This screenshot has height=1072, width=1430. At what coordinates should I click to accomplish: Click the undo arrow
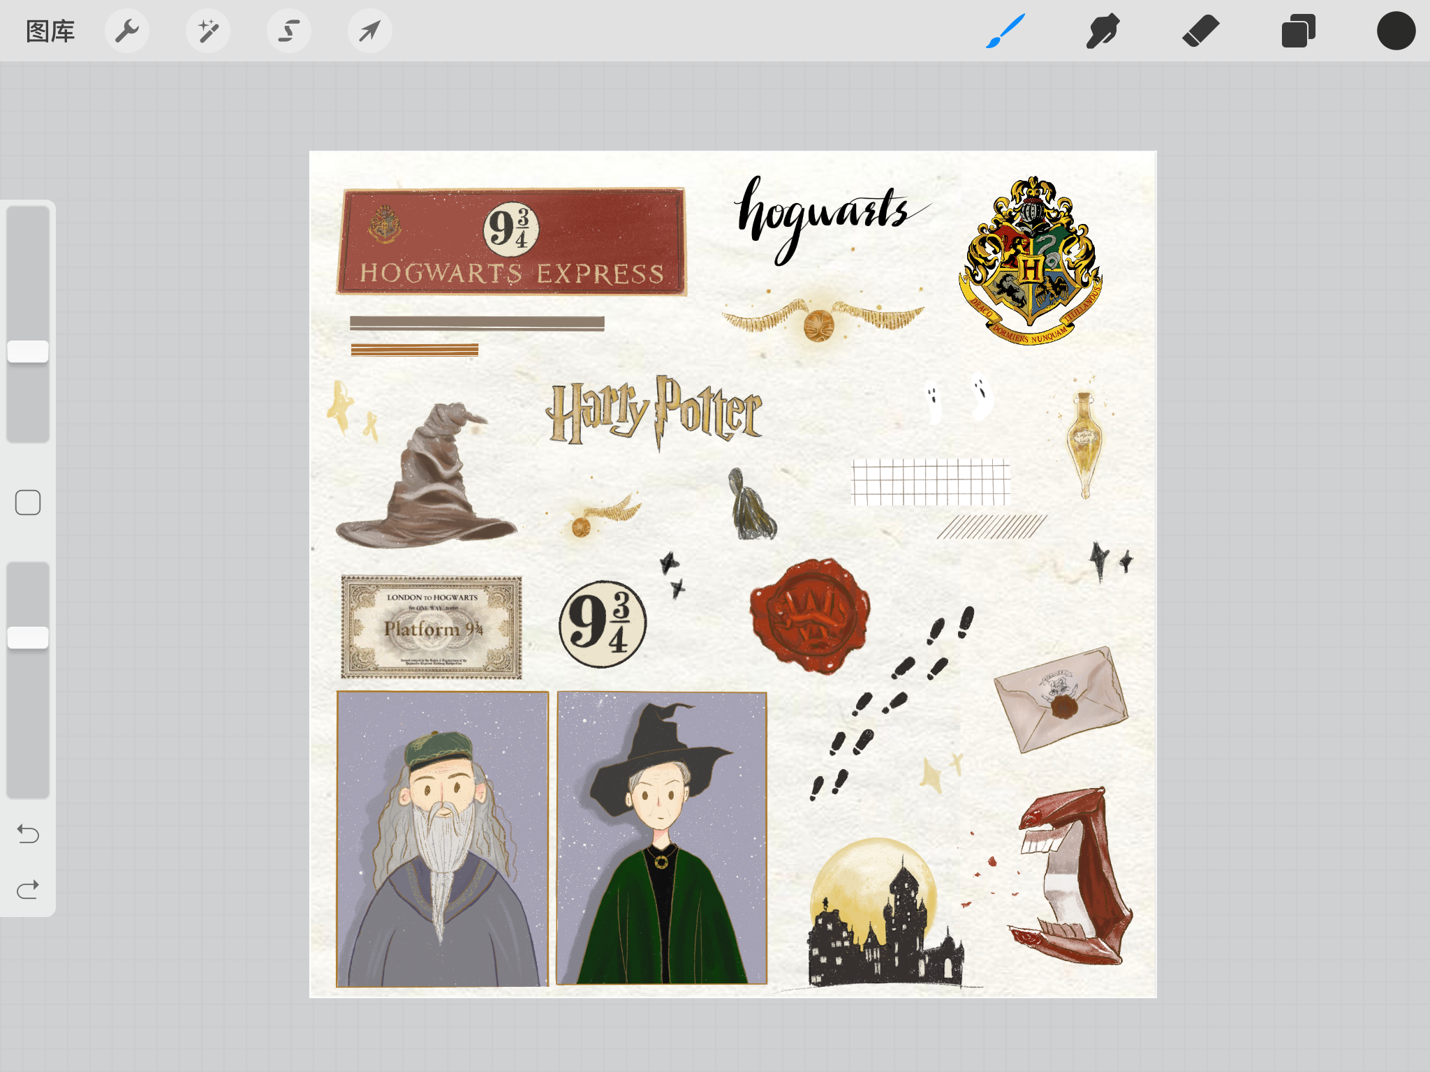[28, 833]
